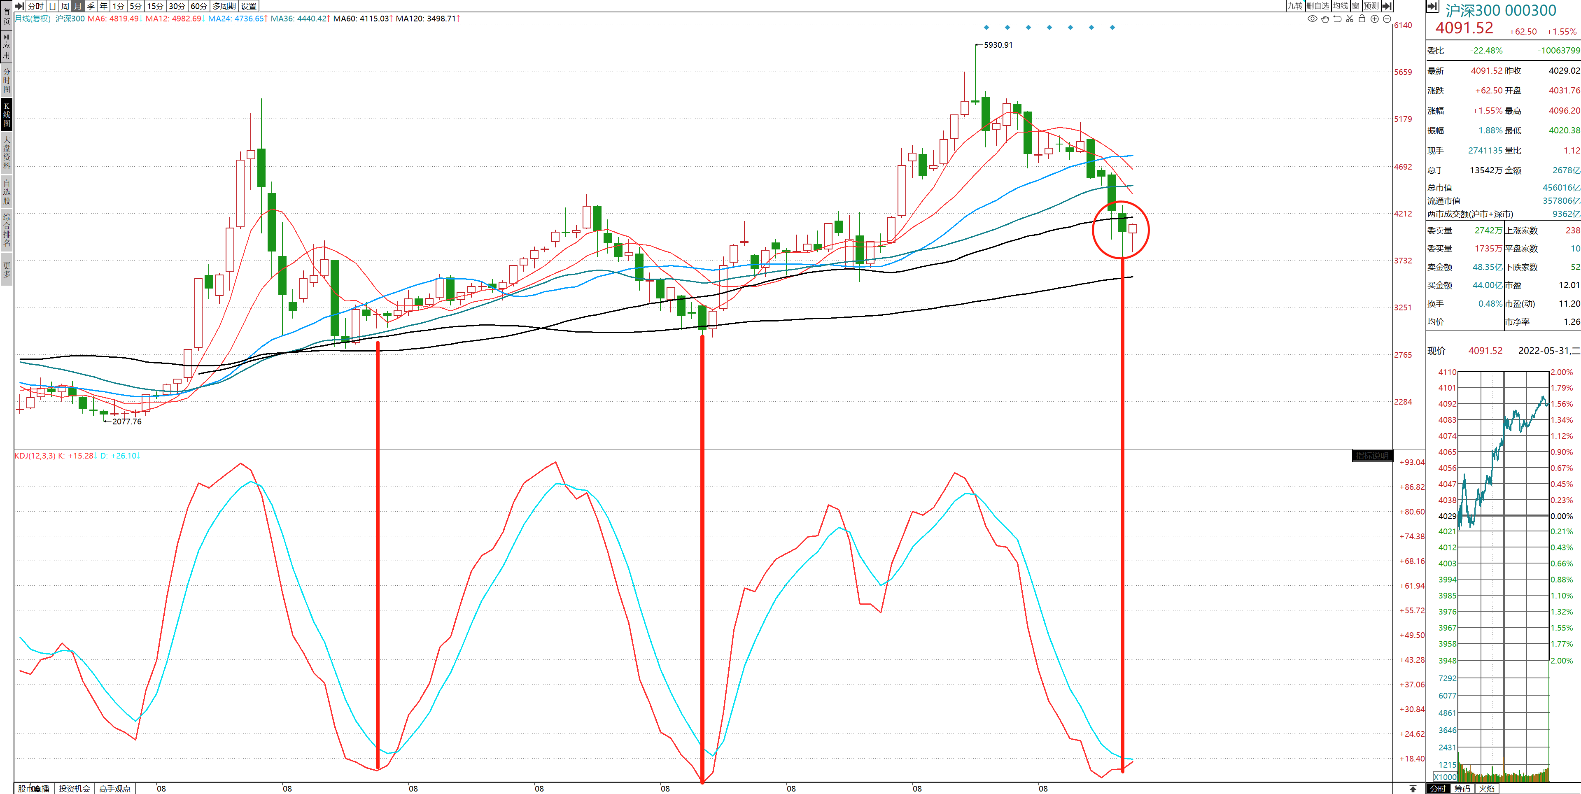Screen dimensions: 1581x794
Task: Toggle the eye visibility icon above chart
Action: (x=1312, y=19)
